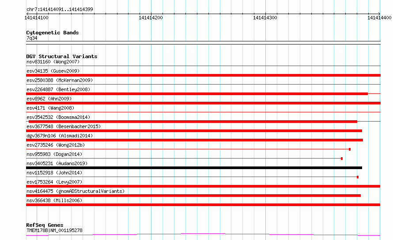Click the thick red Gusev2009 bar
This screenshot has height=240, width=393.
click(203, 75)
